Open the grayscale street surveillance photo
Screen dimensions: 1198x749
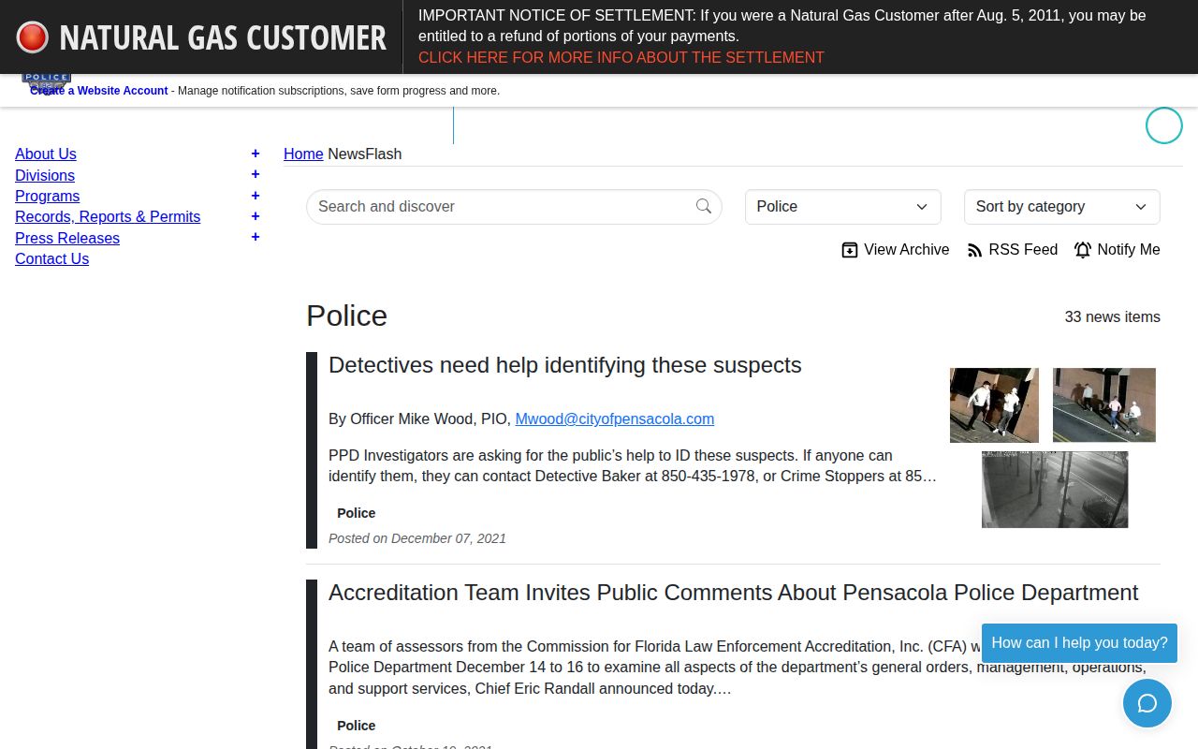[1055, 490]
